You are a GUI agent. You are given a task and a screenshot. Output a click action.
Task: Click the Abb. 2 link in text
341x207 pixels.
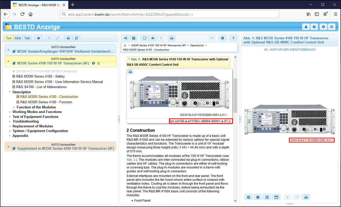pos(130,159)
